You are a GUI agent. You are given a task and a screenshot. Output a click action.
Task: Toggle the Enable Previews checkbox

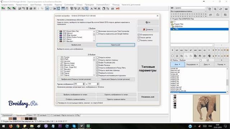[97, 65]
